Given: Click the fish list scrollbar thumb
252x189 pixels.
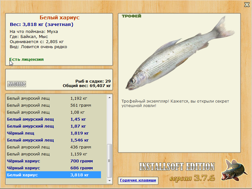Looking at the screenshot, I should pos(110,161).
